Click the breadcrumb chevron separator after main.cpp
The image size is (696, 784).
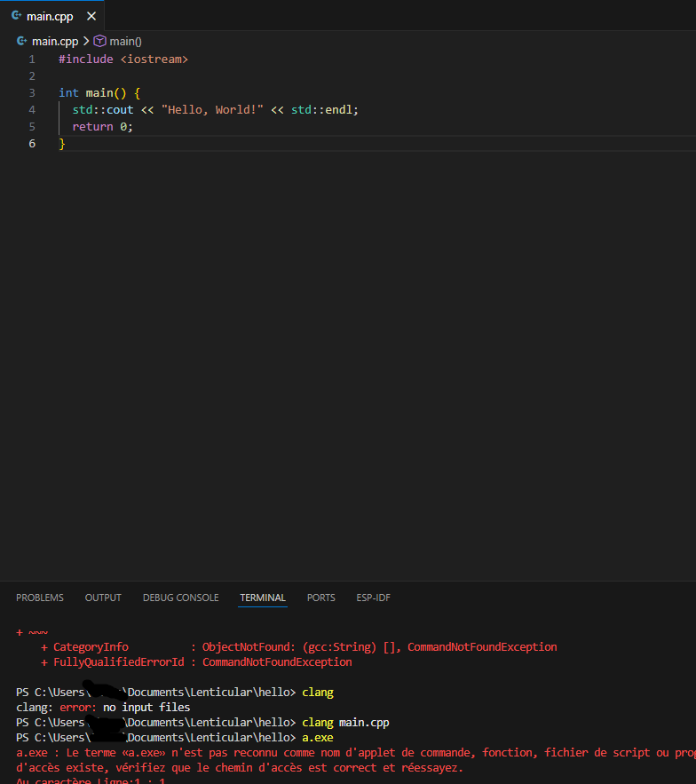point(86,41)
